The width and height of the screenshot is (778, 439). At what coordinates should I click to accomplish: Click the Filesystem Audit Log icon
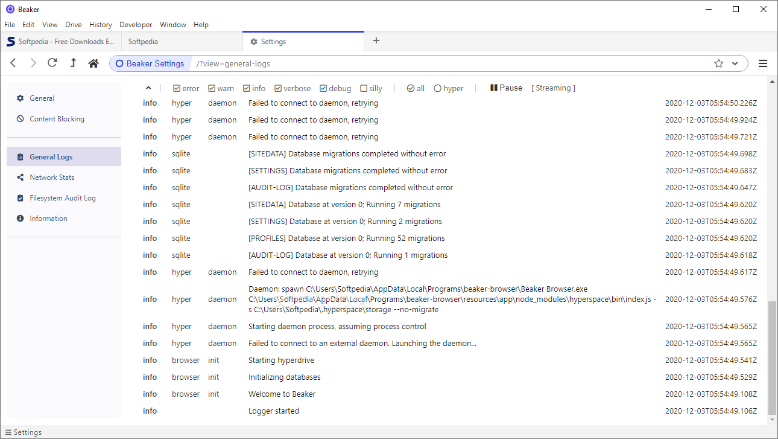point(21,198)
